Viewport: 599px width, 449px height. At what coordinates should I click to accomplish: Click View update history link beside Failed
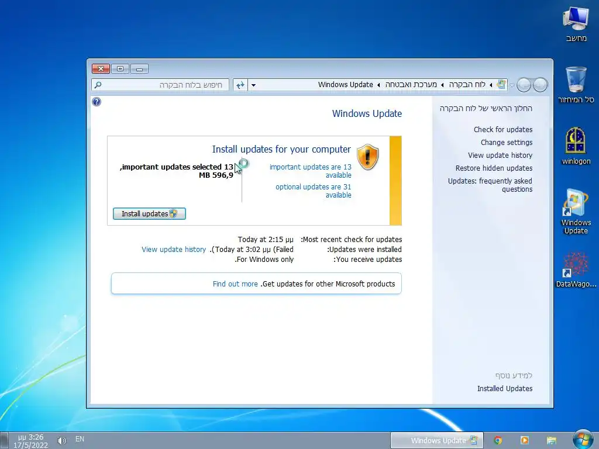174,249
